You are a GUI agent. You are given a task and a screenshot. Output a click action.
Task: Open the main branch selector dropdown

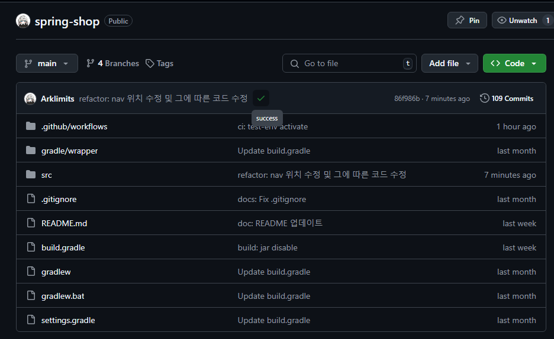(47, 63)
